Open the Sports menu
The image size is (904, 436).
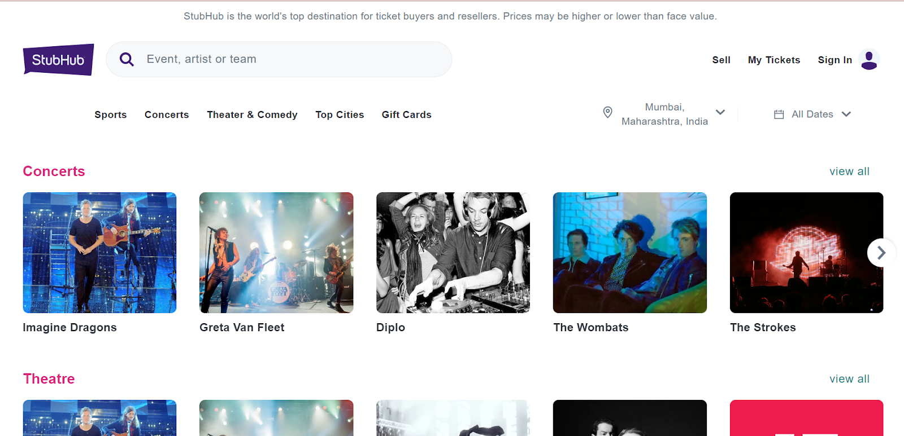[111, 114]
